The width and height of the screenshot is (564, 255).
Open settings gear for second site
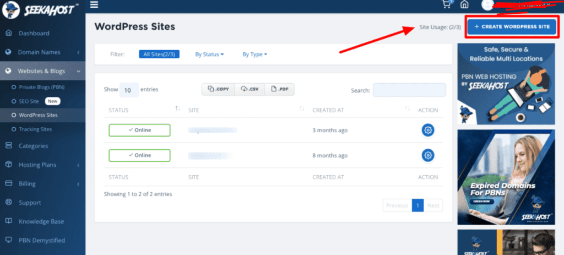[x=427, y=155]
